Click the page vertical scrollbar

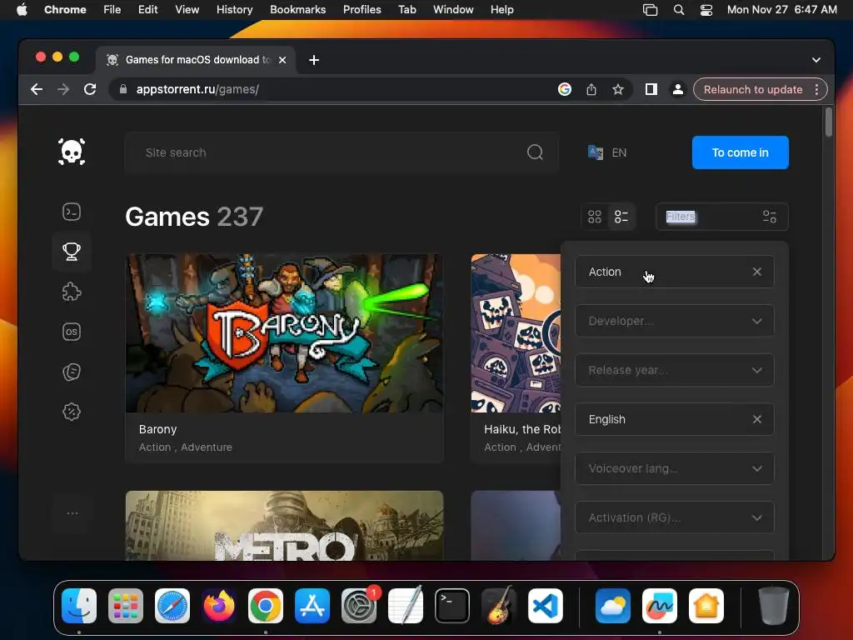(828, 122)
